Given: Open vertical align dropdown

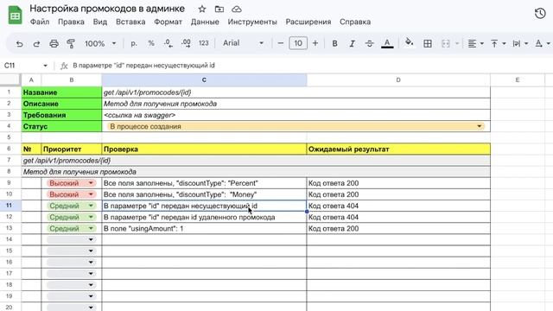Looking at the screenshot, I should tap(499, 43).
